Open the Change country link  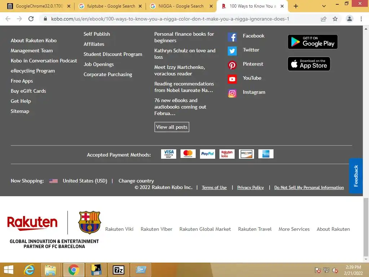[x=136, y=181]
